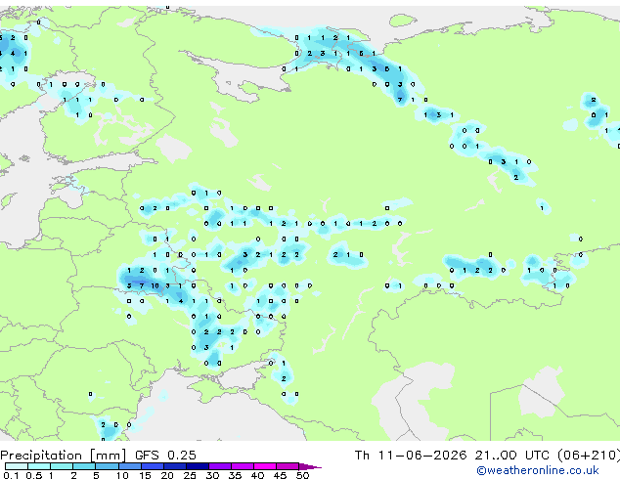Click the legend label '0.1'
The height and width of the screenshot is (479, 620).
[11, 475]
